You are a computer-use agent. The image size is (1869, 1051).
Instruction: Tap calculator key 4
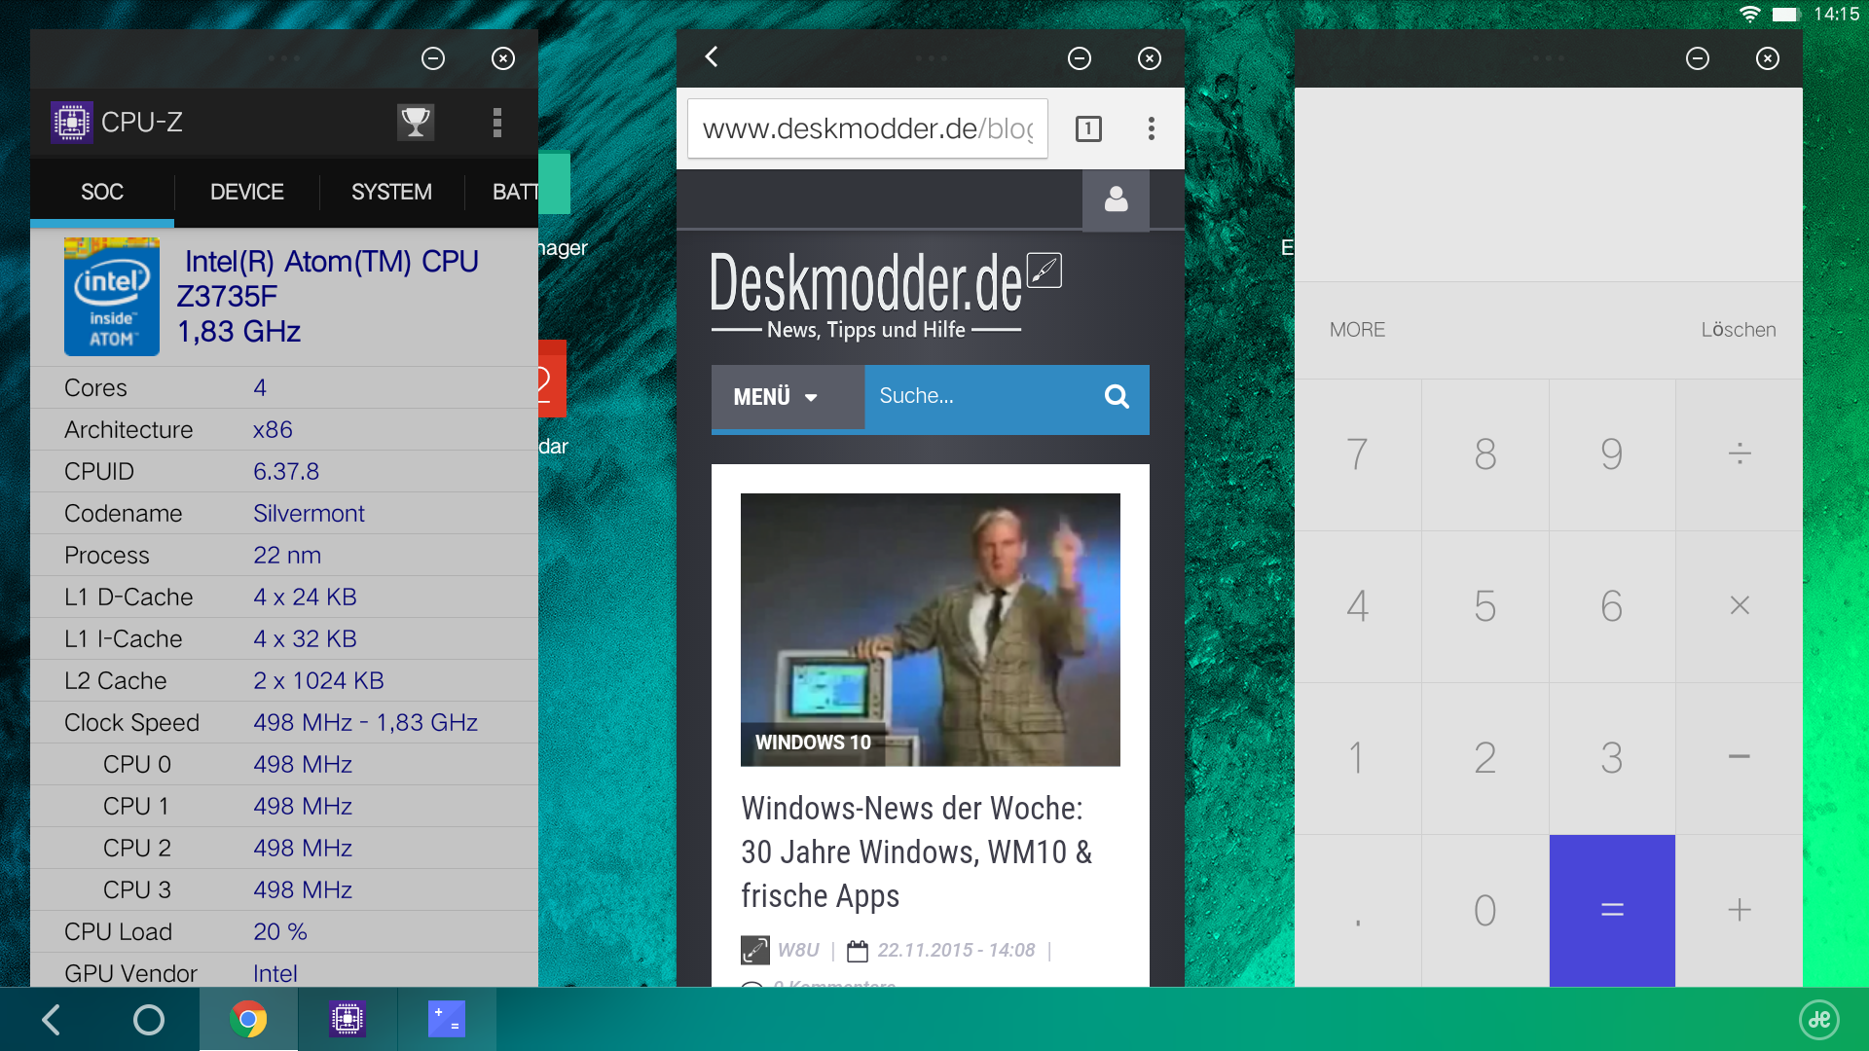1357,606
